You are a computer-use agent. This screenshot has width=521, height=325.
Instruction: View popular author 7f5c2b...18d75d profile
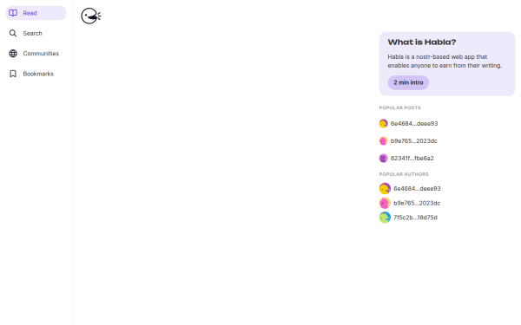click(415, 218)
